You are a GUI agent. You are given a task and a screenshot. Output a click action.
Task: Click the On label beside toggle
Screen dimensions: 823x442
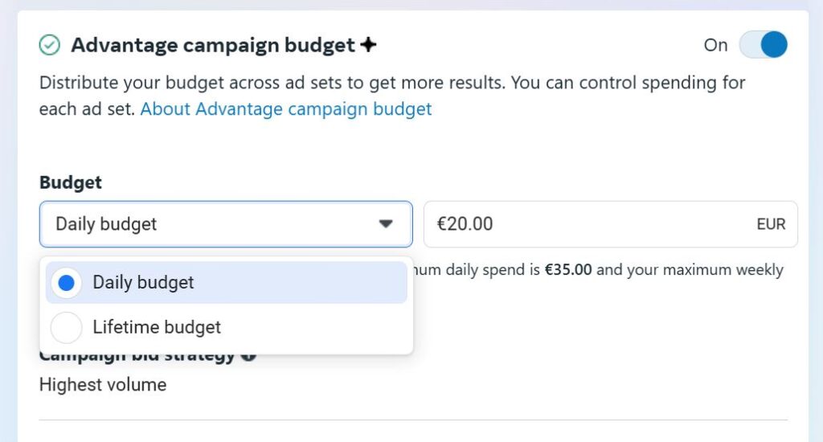[x=716, y=45]
